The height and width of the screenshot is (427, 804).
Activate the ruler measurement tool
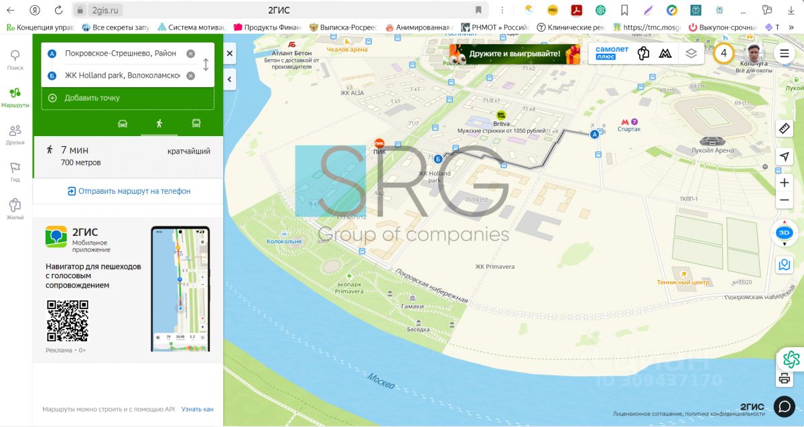point(785,128)
